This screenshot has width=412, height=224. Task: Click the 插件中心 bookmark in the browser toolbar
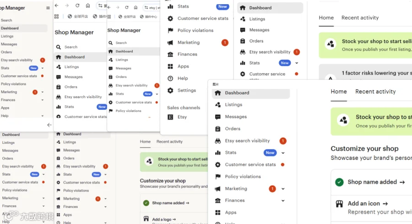[149, 16]
